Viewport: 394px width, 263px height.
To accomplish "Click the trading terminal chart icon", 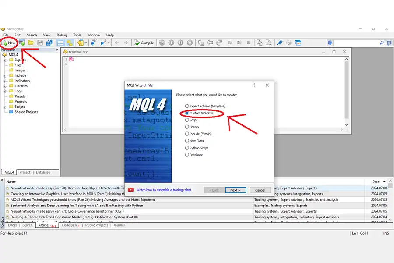I will tap(298, 43).
